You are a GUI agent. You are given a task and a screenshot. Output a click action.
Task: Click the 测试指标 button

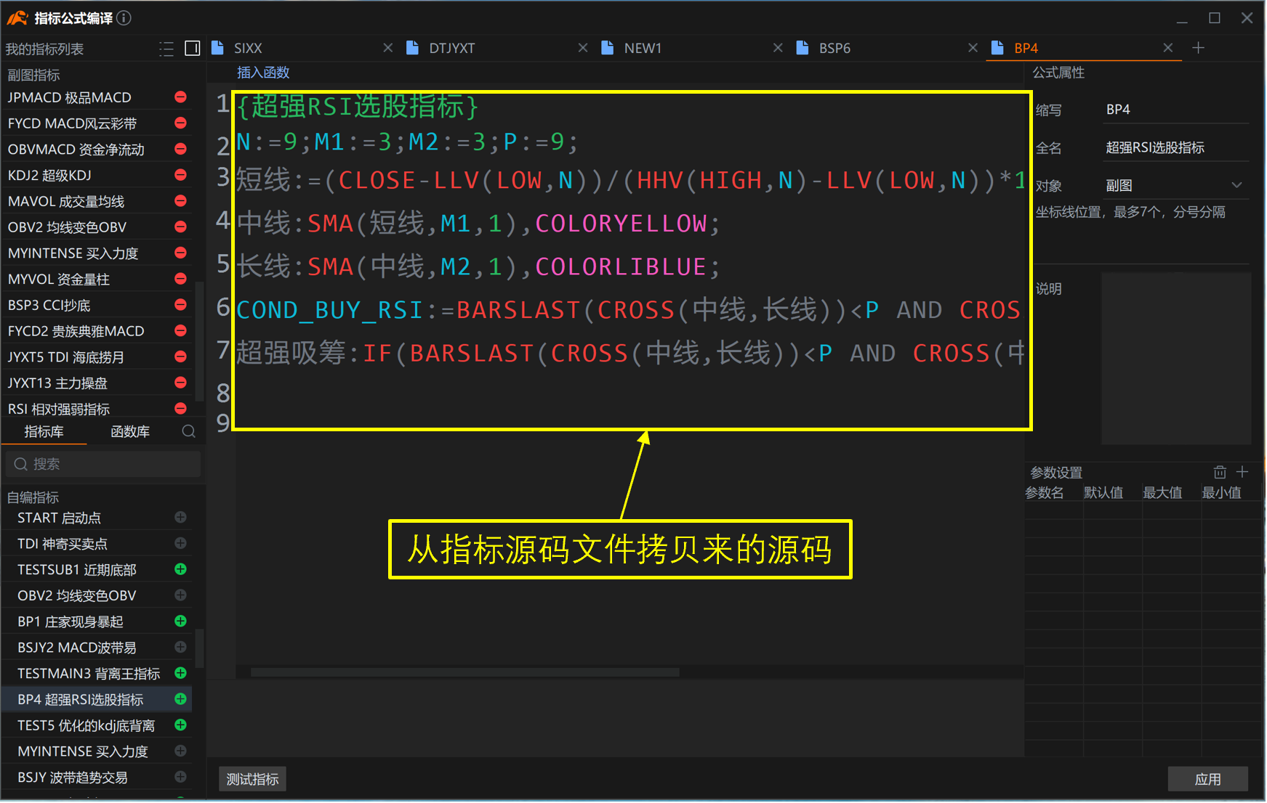click(x=252, y=779)
